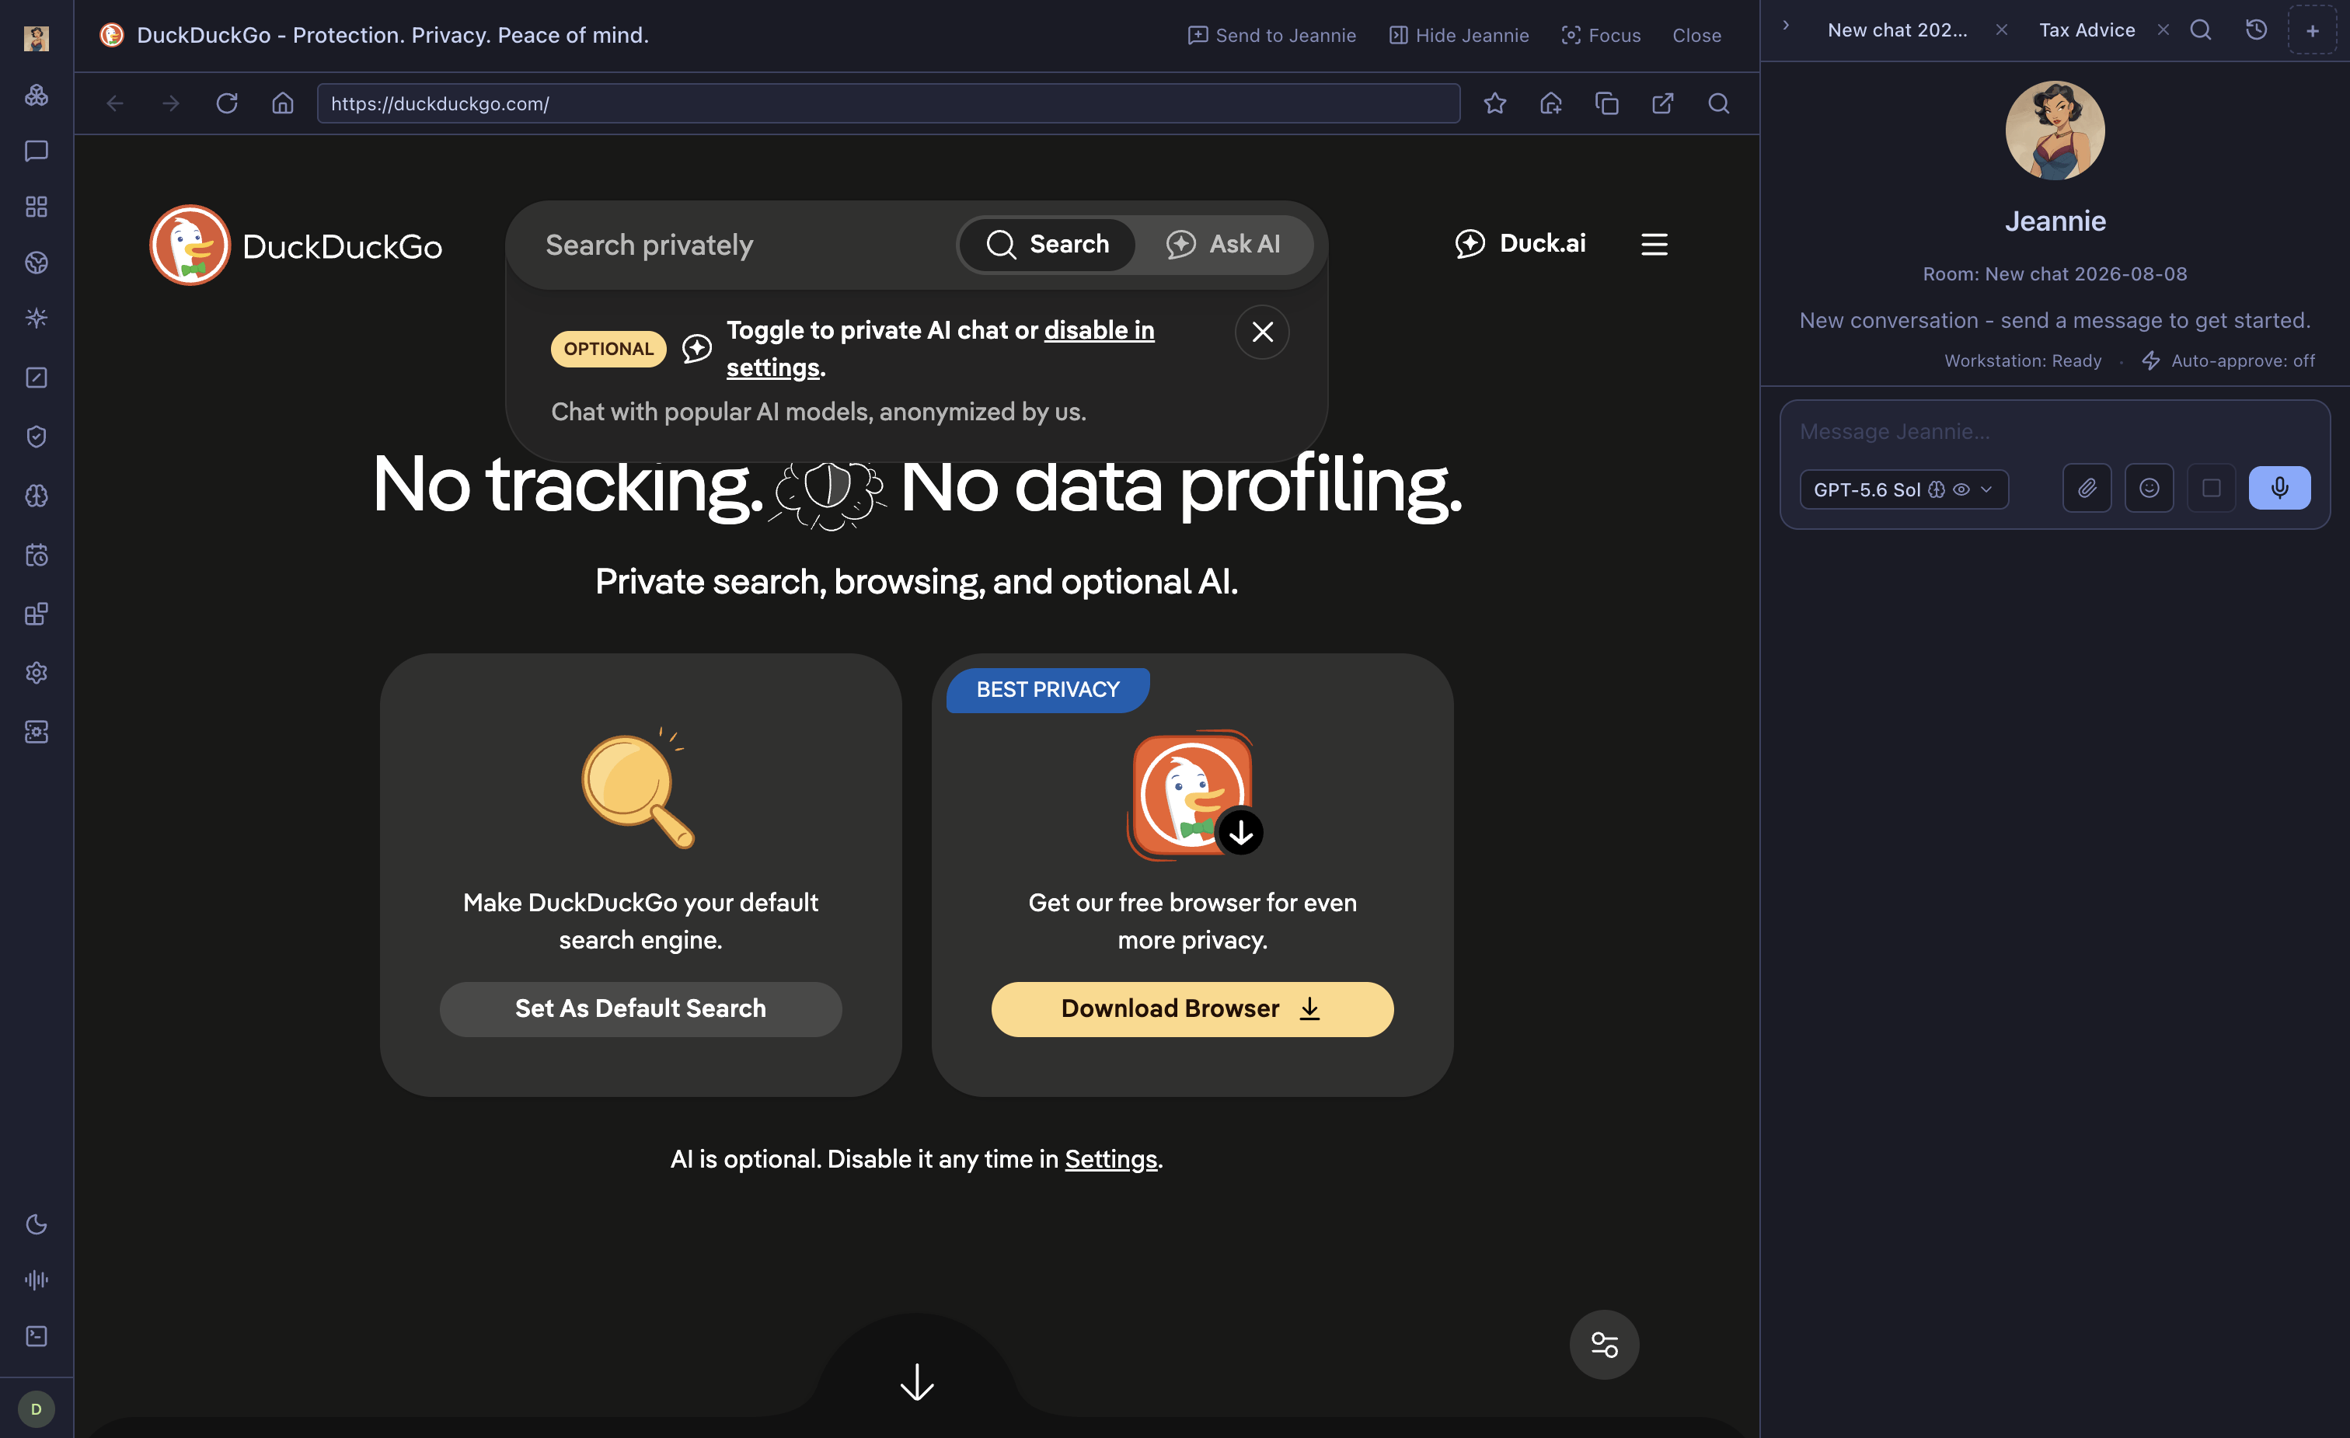Click Jeannie's large profile picture
The image size is (2350, 1438).
click(2055, 130)
